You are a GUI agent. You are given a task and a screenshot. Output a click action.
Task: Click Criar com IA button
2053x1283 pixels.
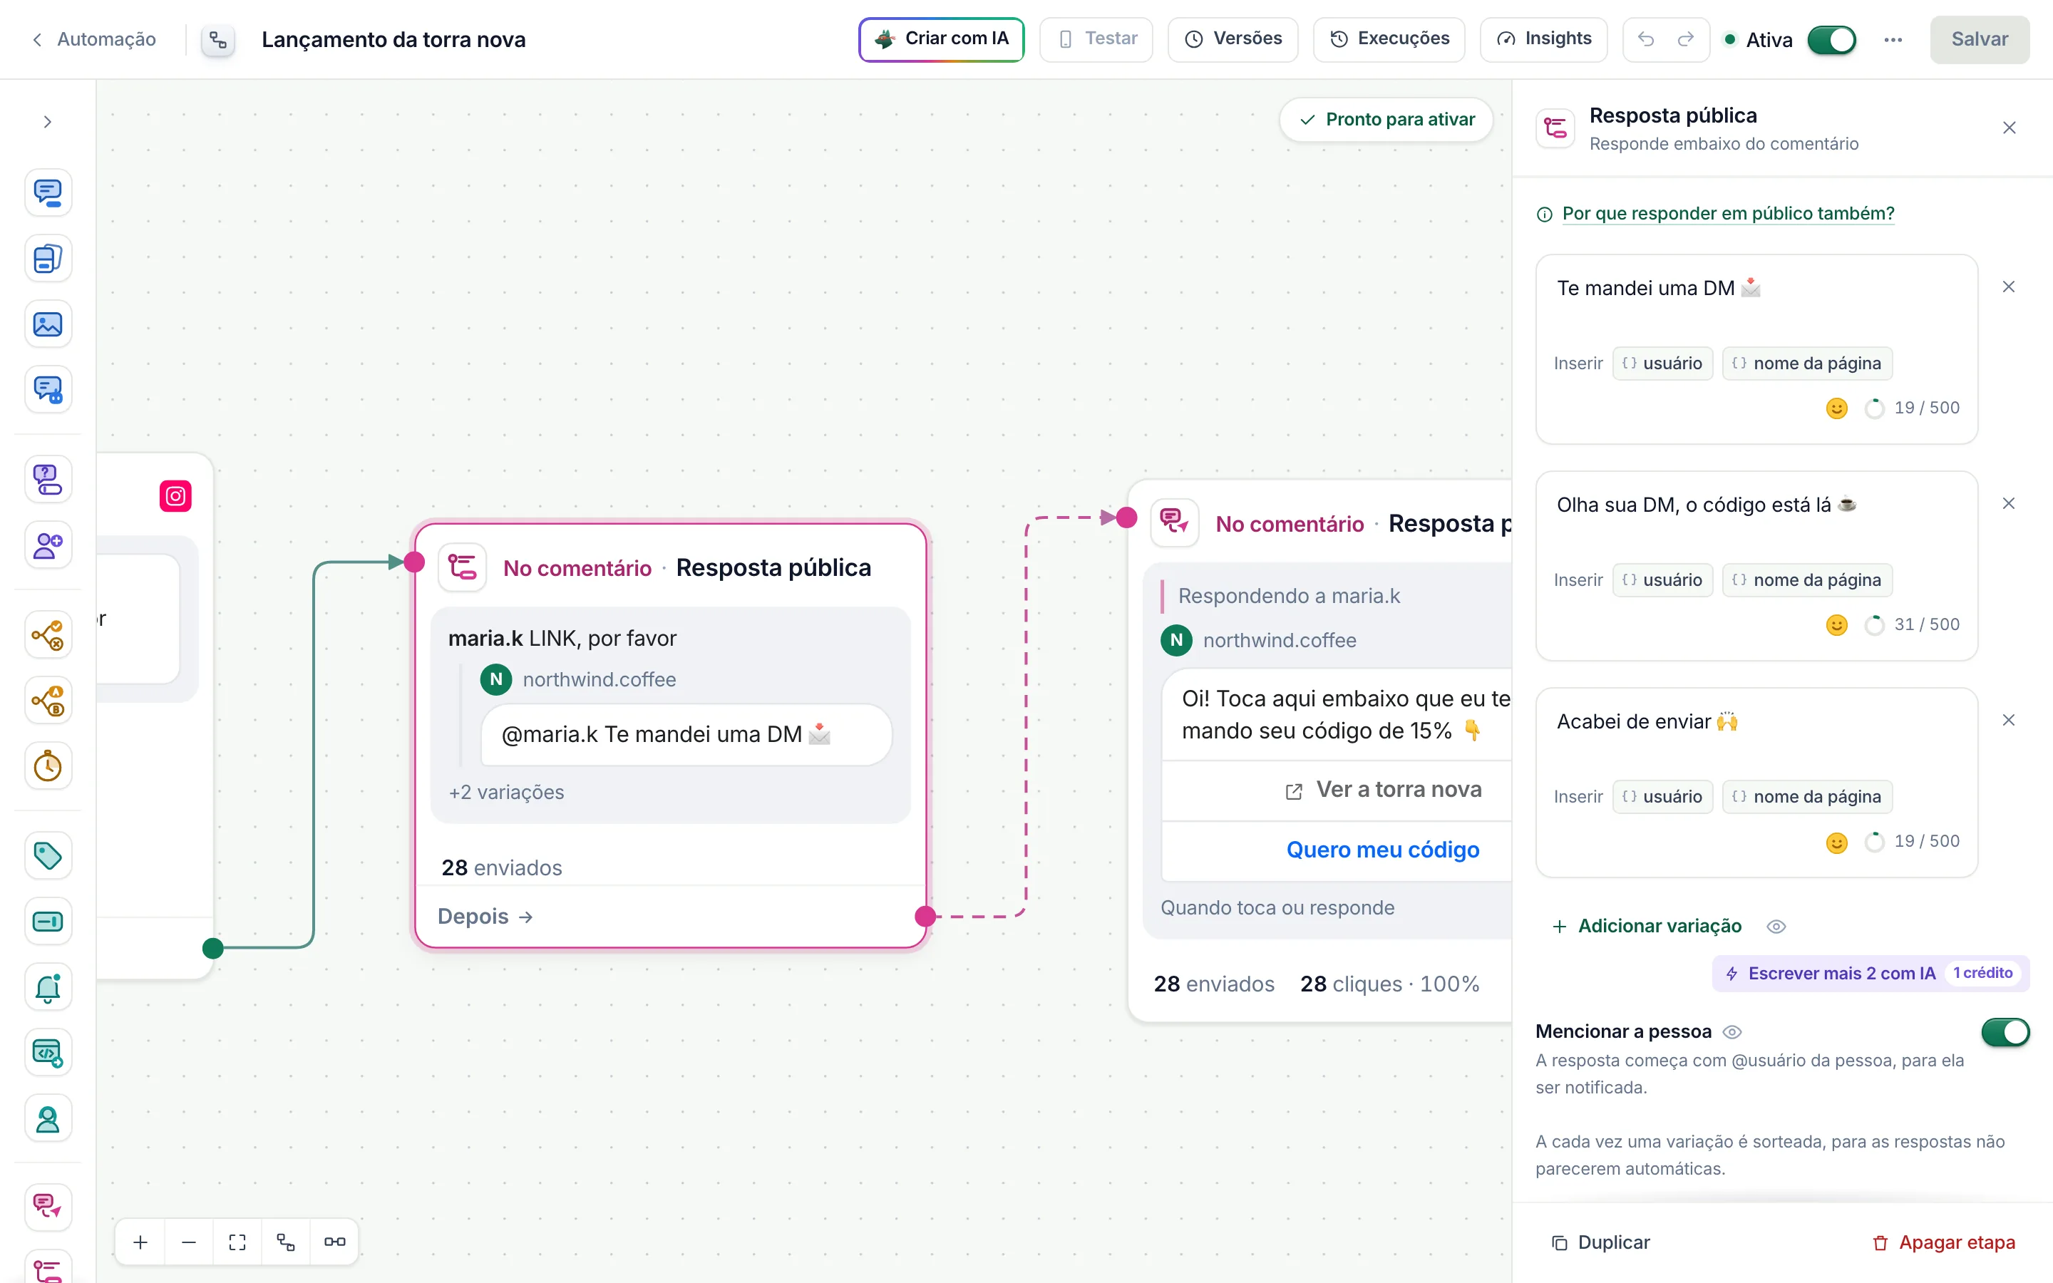point(942,39)
